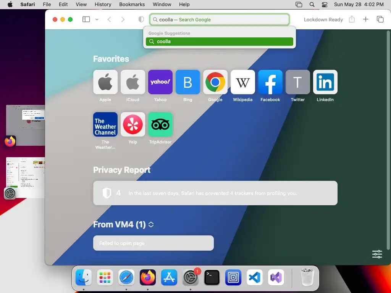Image resolution: width=391 pixels, height=293 pixels.
Task: Open the Wikipedia favorite
Action: [242, 82]
